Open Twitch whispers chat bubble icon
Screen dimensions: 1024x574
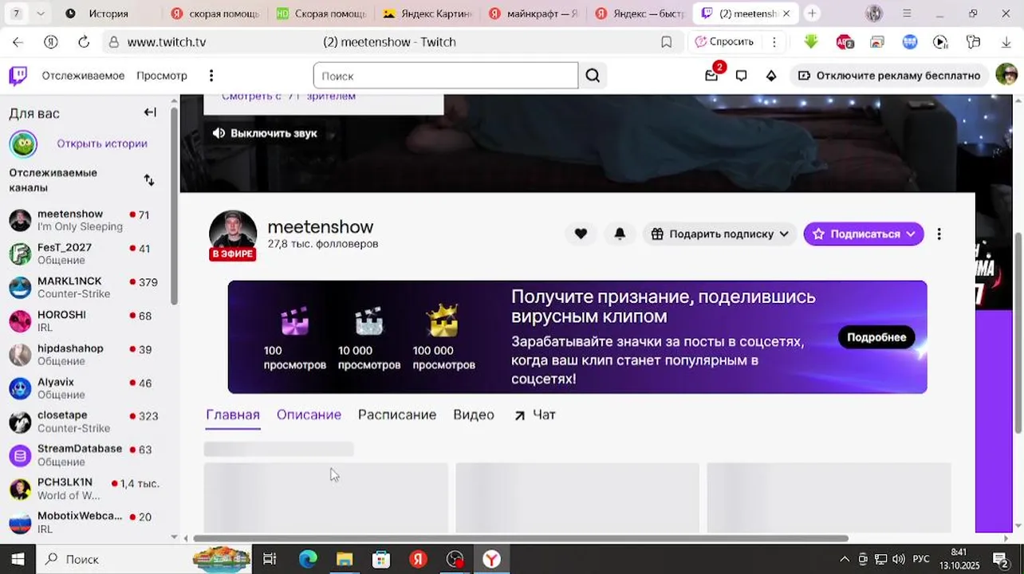742,76
